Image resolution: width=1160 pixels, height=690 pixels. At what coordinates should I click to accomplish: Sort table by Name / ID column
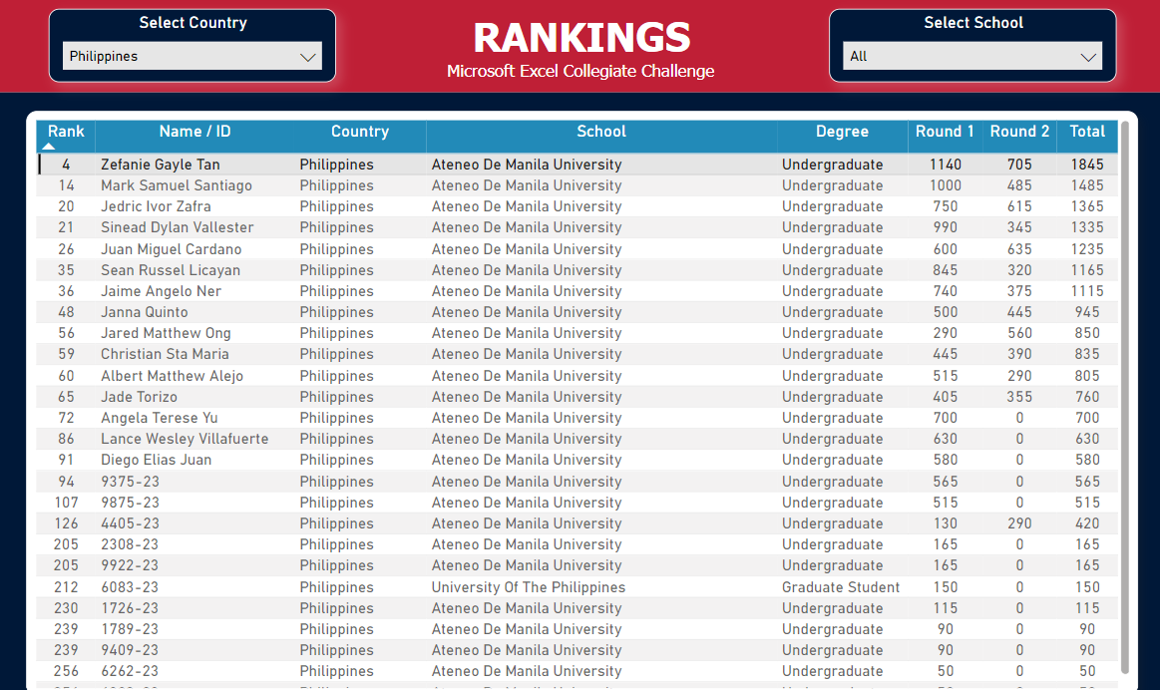coord(194,132)
